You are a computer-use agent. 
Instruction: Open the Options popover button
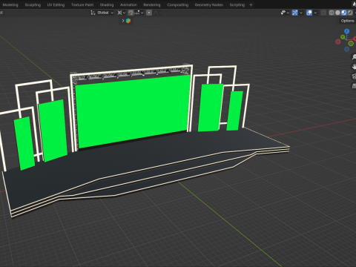pyautogui.click(x=347, y=21)
